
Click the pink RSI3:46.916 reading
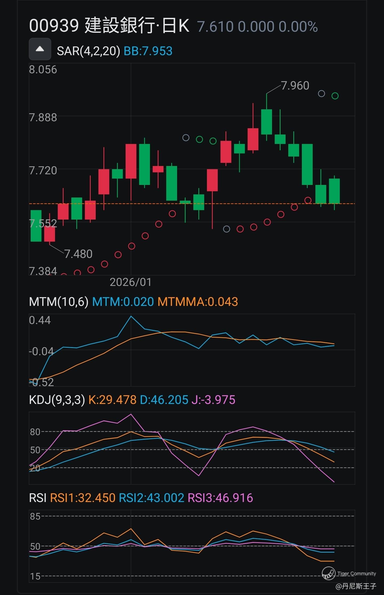click(220, 498)
